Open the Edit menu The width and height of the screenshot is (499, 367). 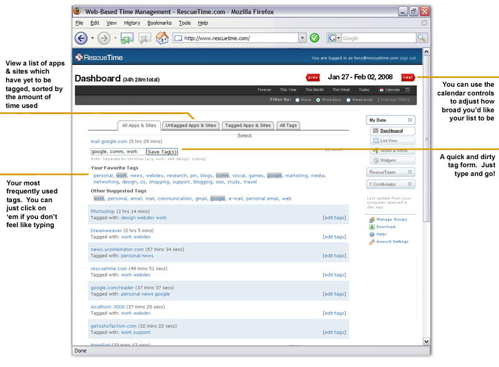(95, 23)
